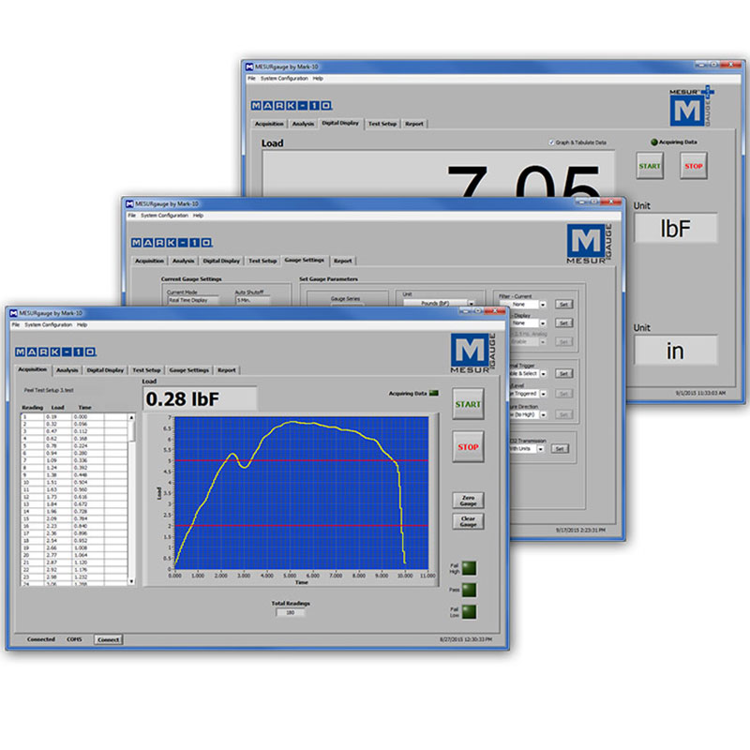
Task: Select Test Setup tab in Digital Display window
Action: [382, 124]
